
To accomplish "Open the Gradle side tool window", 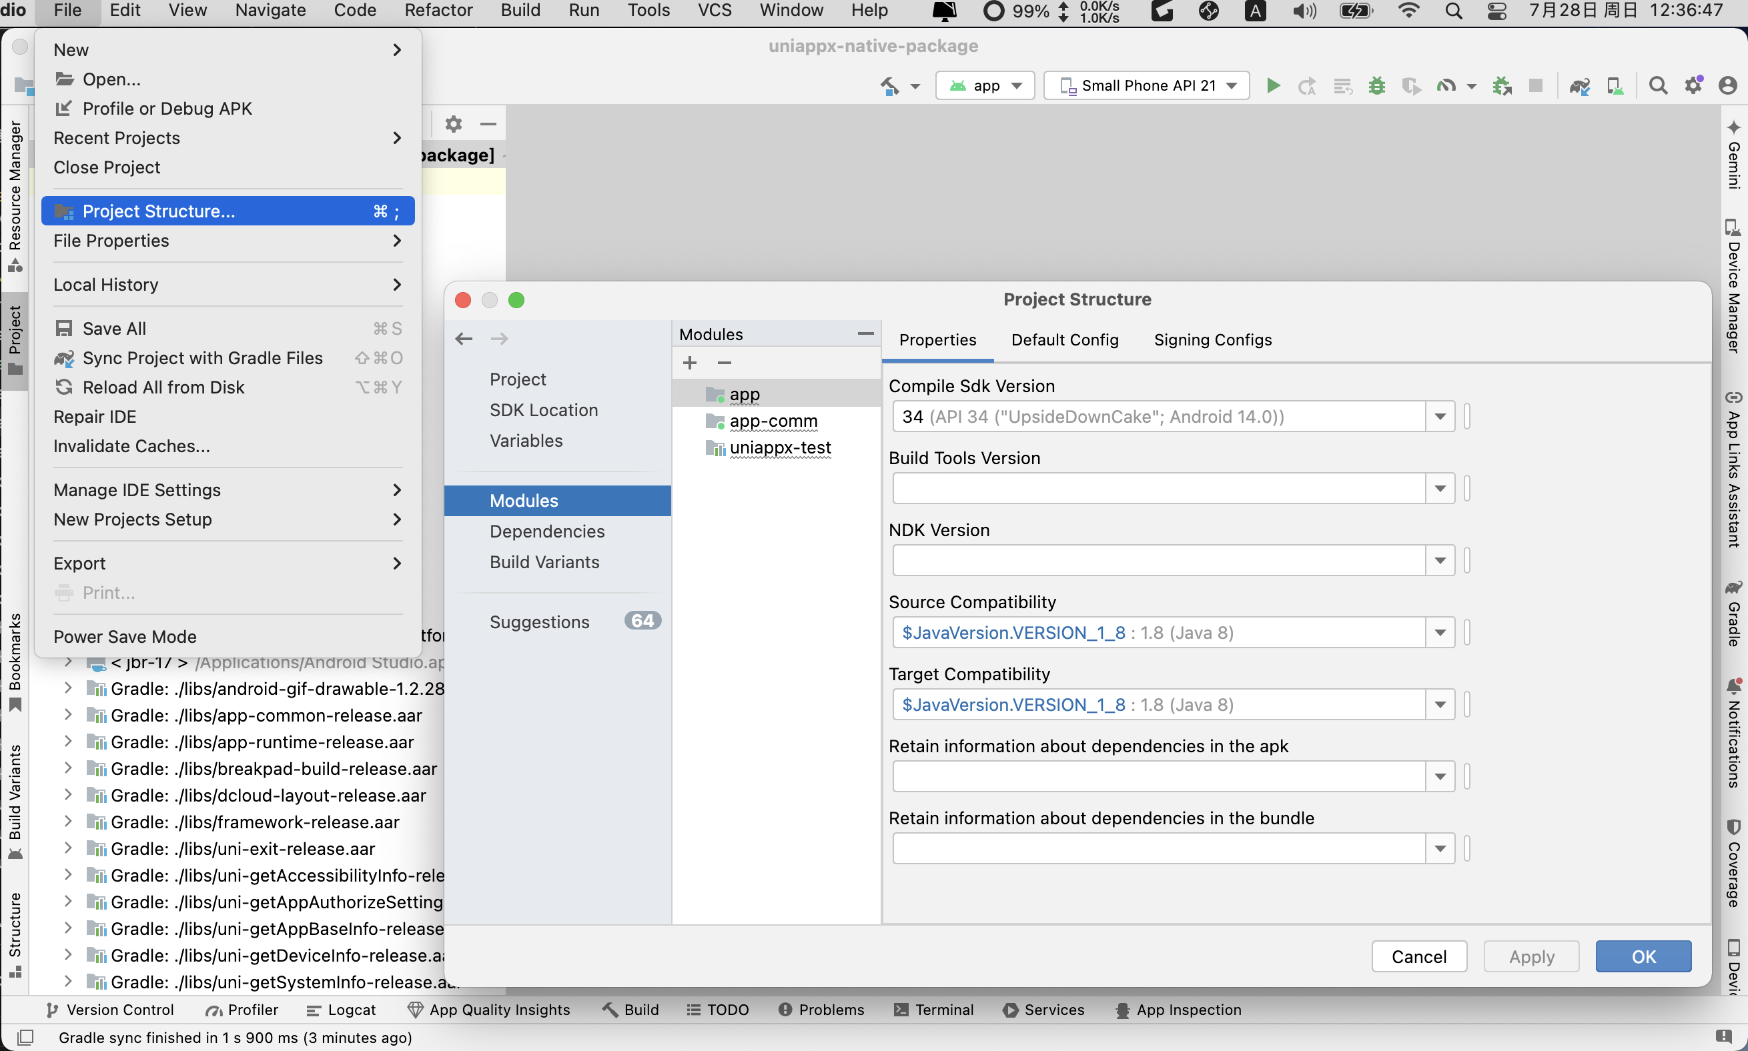I will click(1734, 614).
